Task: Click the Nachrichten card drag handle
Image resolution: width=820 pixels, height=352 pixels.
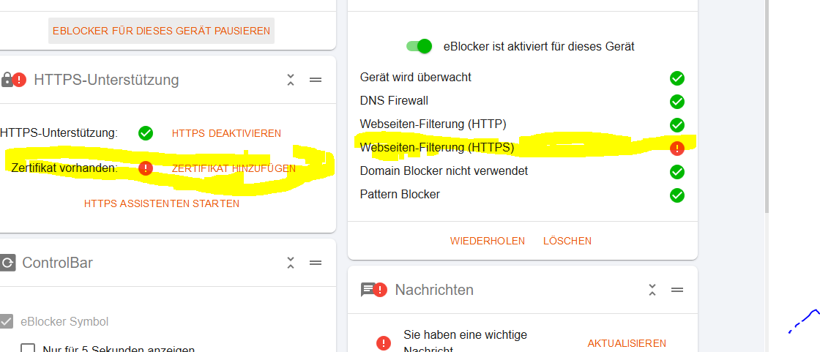Action: pos(677,290)
